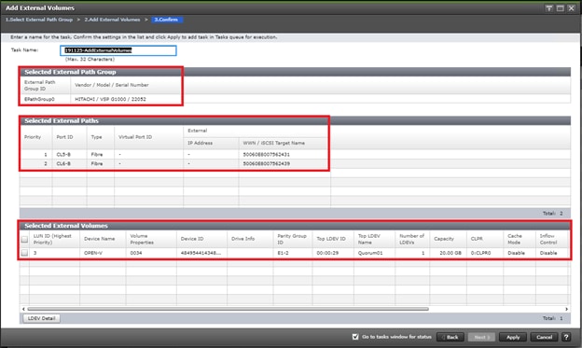Click the Port ID column header
582x348 pixels.
pos(64,137)
